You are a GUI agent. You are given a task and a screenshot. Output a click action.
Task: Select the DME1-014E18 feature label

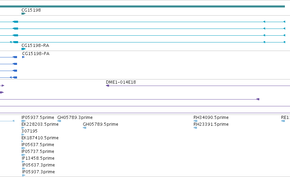(x=121, y=82)
